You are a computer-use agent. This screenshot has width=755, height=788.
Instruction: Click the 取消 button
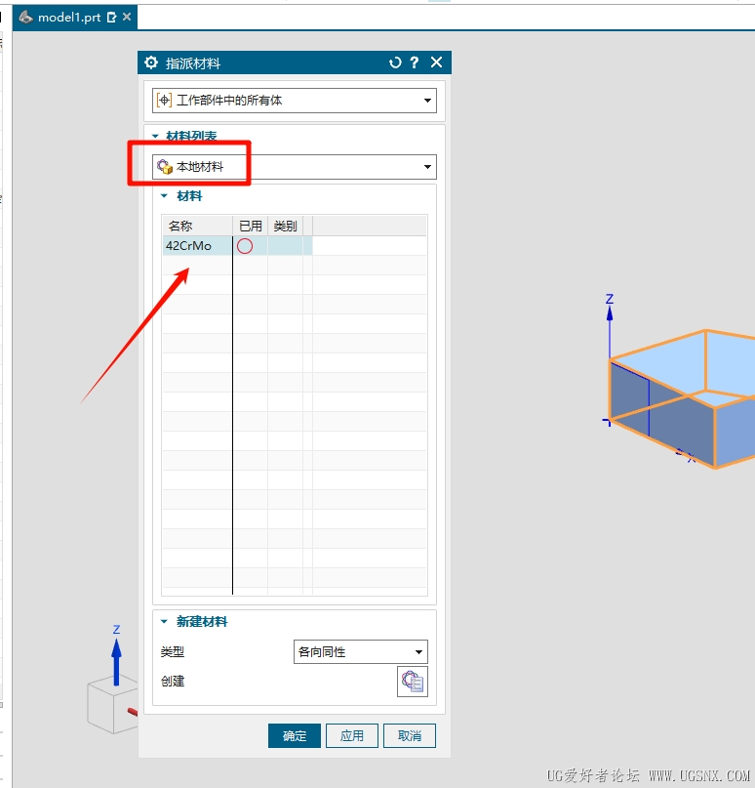[x=410, y=735]
